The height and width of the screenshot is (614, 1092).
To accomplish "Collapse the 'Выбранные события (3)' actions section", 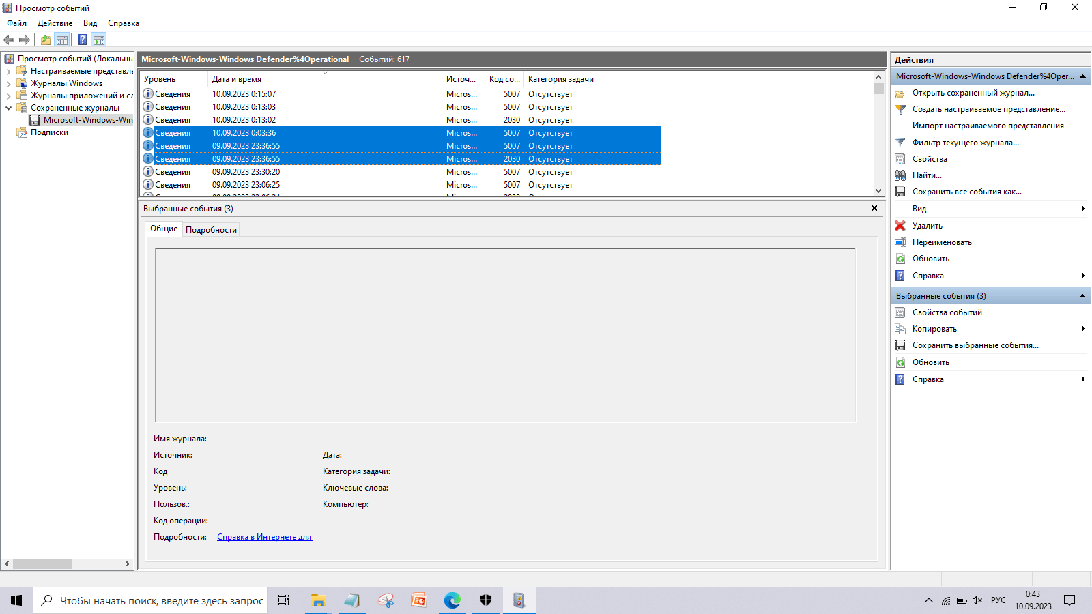I will click(1082, 296).
